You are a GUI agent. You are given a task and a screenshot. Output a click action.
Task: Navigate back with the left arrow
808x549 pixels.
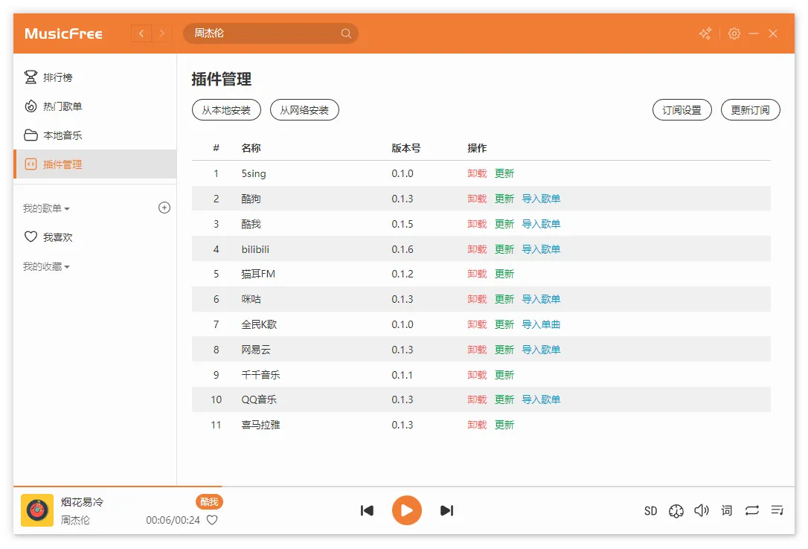141,33
